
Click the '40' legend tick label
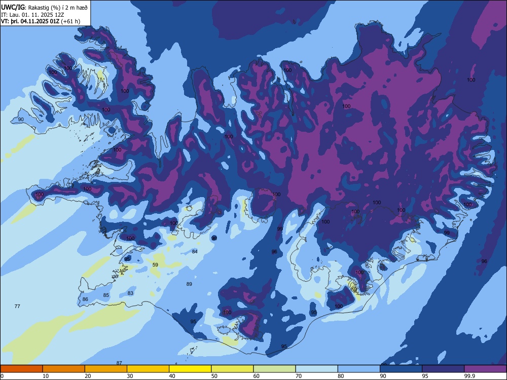click(172, 376)
